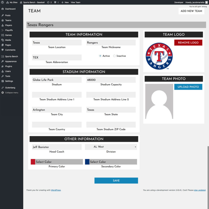Image resolution: width=209 pixels, height=209 pixels.
Task: Click the Collapse menu arrow icon
Action: (3, 92)
